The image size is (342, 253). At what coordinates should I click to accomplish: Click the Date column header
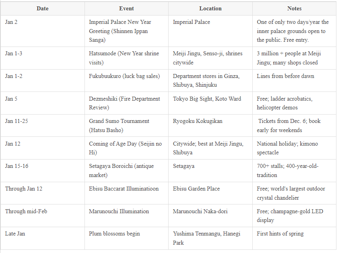(42, 8)
